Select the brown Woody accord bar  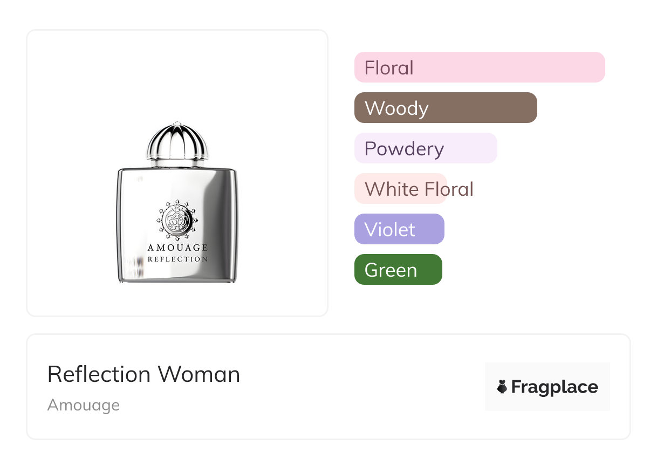point(446,108)
